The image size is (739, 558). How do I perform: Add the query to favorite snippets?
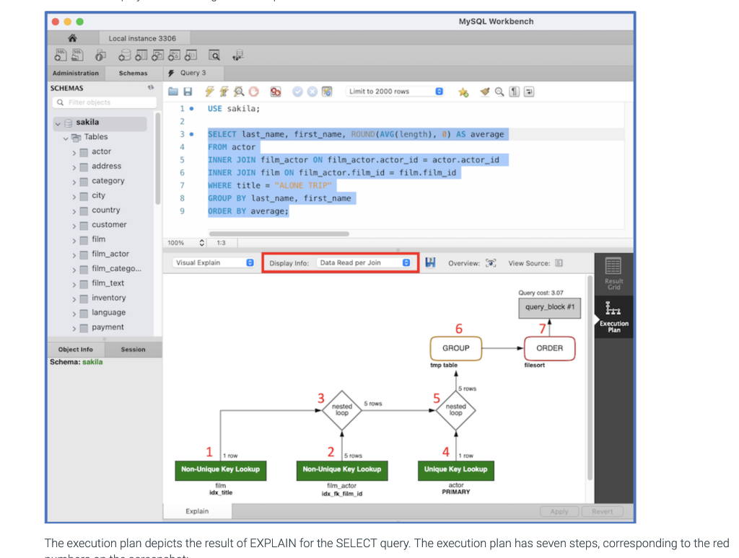pyautogui.click(x=463, y=92)
